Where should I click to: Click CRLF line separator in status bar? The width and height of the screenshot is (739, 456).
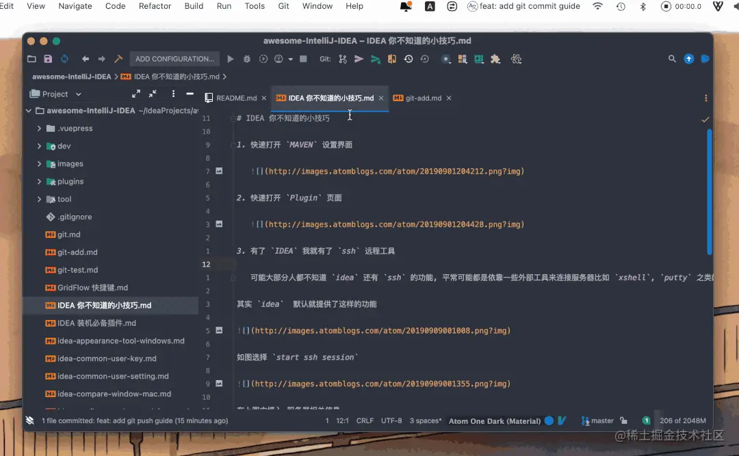pos(365,420)
